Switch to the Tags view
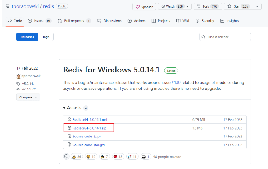 [46, 37]
